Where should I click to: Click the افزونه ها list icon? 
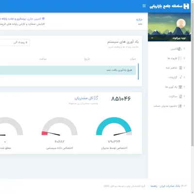pyautogui.click(x=180, y=58)
